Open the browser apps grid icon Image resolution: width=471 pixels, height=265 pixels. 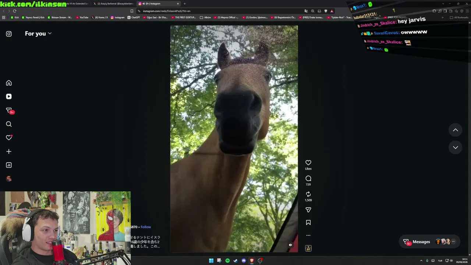coord(4,17)
